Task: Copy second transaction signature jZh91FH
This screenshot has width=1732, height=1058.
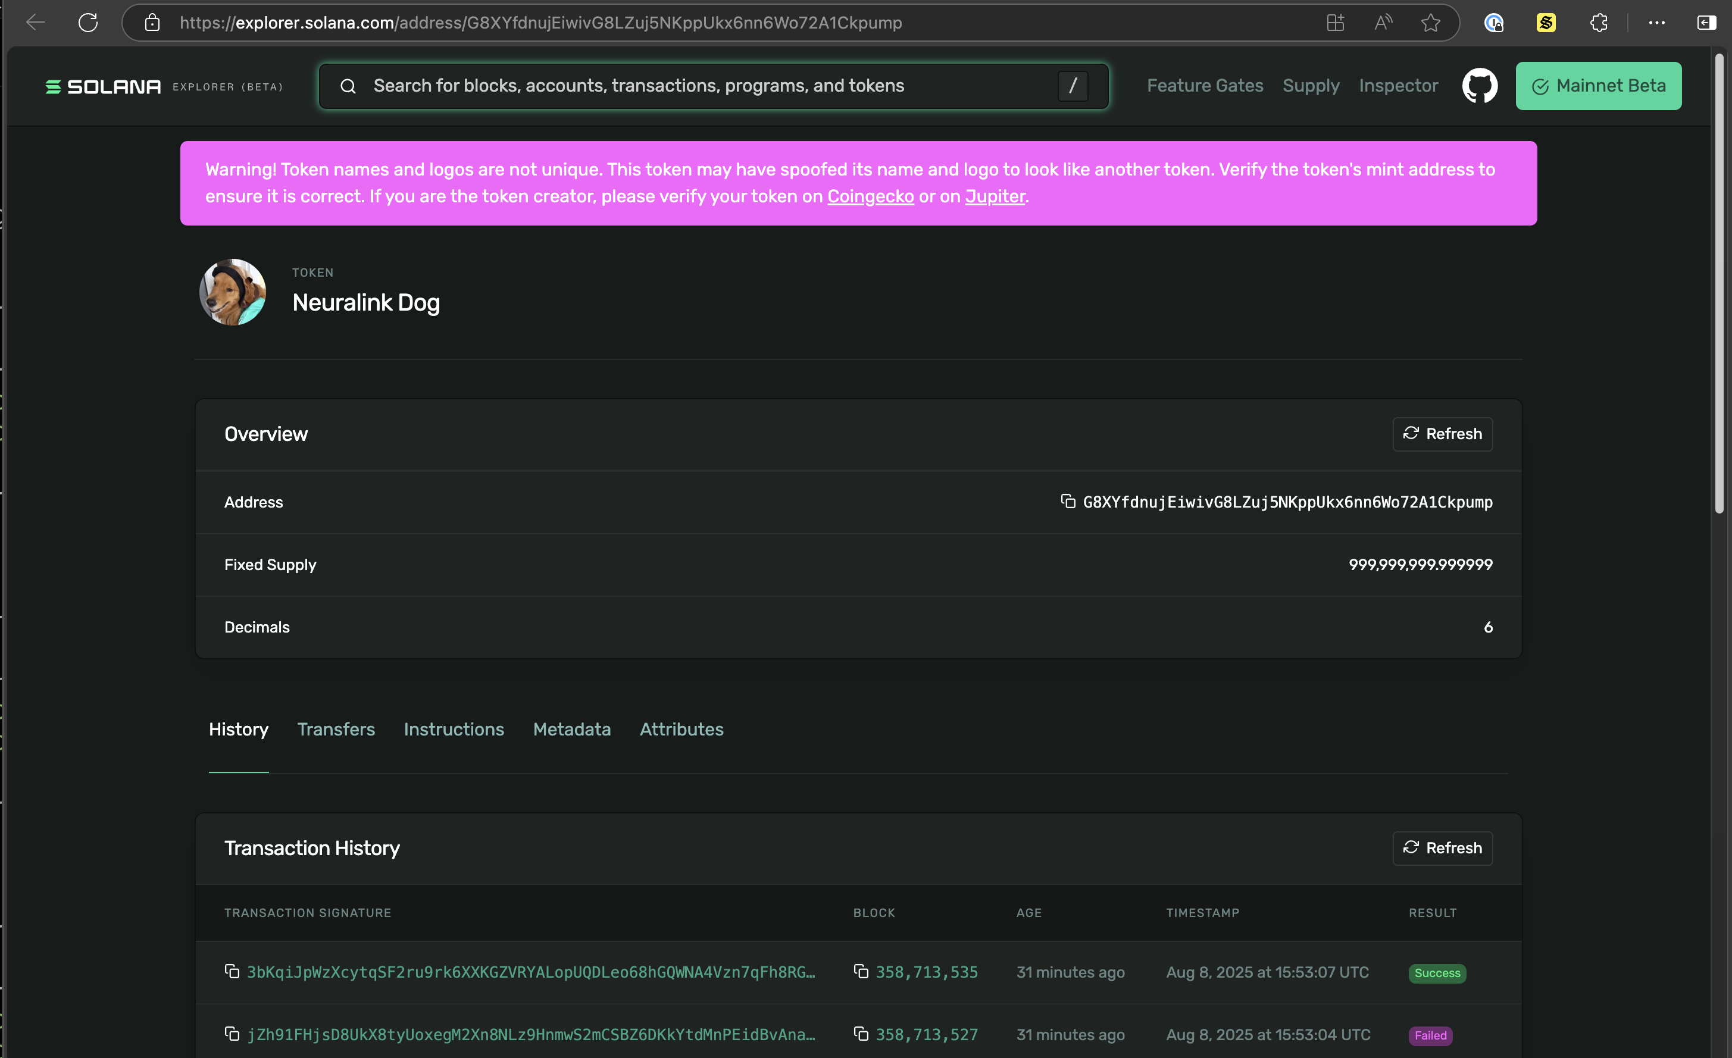Action: pos(232,1034)
